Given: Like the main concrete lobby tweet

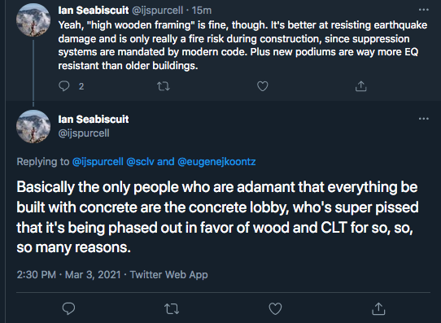Looking at the screenshot, I should tap(275, 308).
